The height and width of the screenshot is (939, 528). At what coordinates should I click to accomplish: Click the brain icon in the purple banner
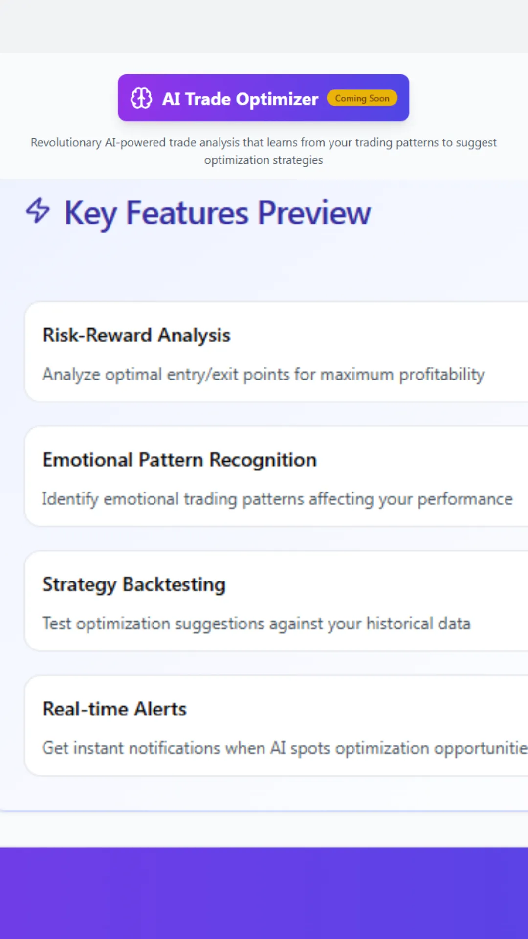pos(141,98)
